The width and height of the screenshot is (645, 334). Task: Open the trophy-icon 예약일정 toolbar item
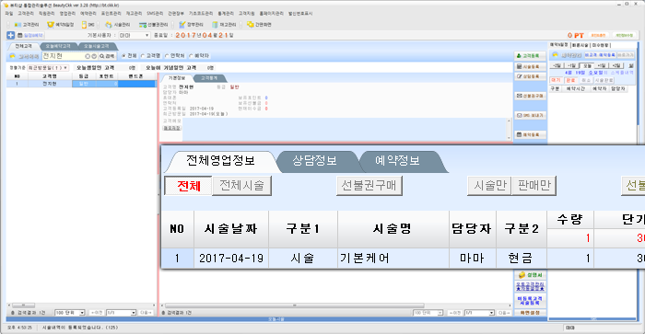pos(61,25)
